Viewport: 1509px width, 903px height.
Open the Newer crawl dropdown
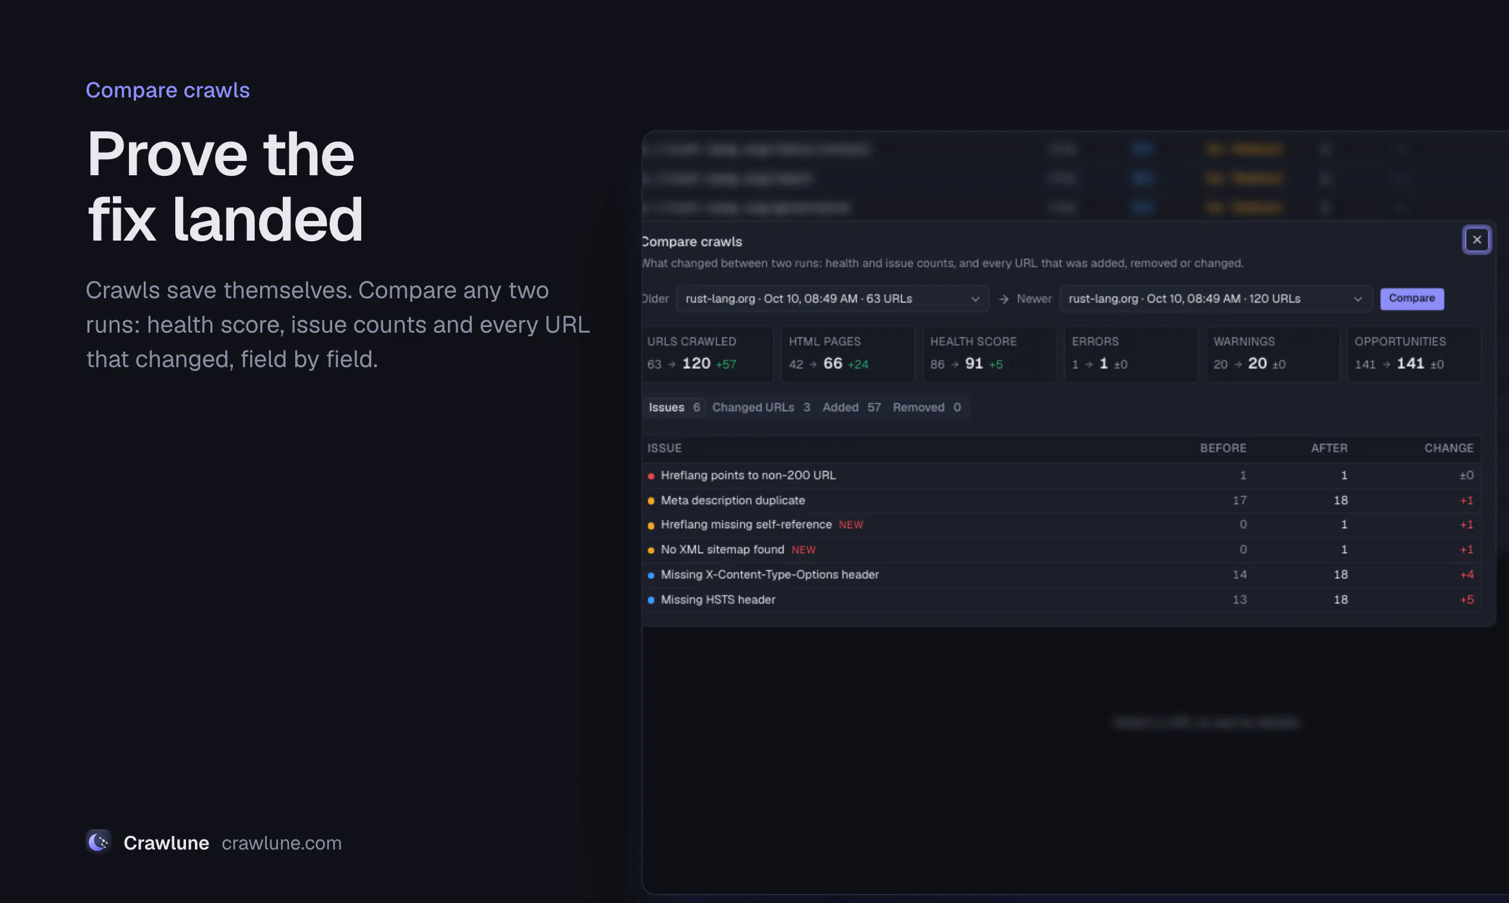(x=1215, y=299)
